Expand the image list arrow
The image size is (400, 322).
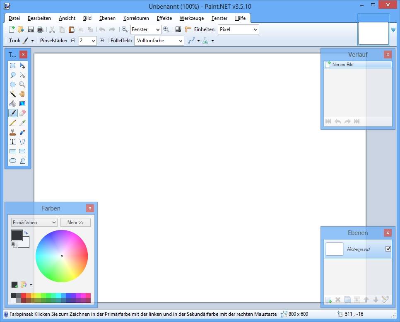393,30
